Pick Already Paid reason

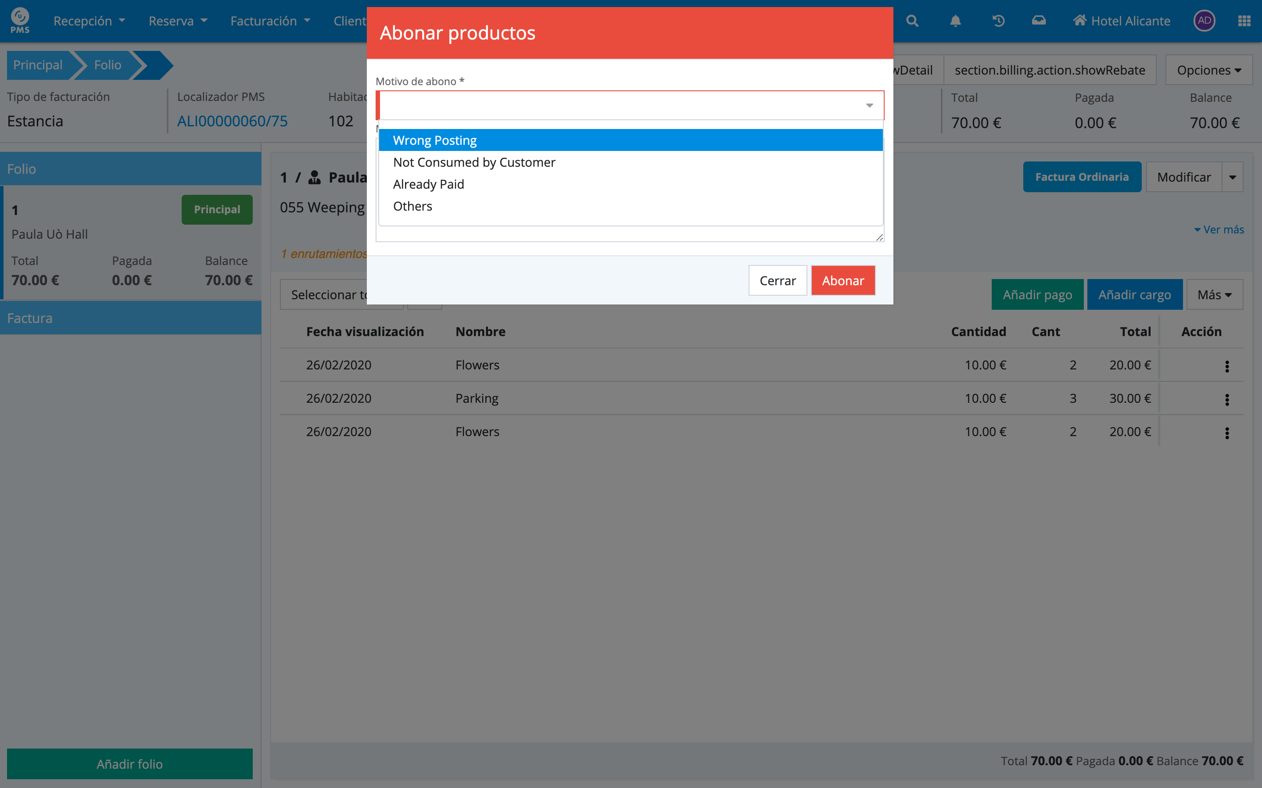coord(428,184)
